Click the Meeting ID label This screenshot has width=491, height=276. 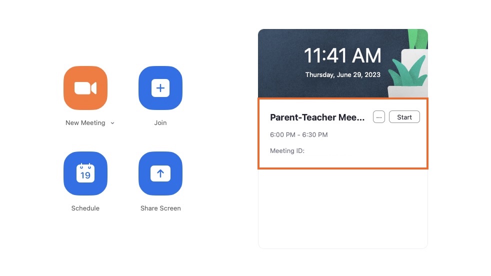(x=287, y=150)
